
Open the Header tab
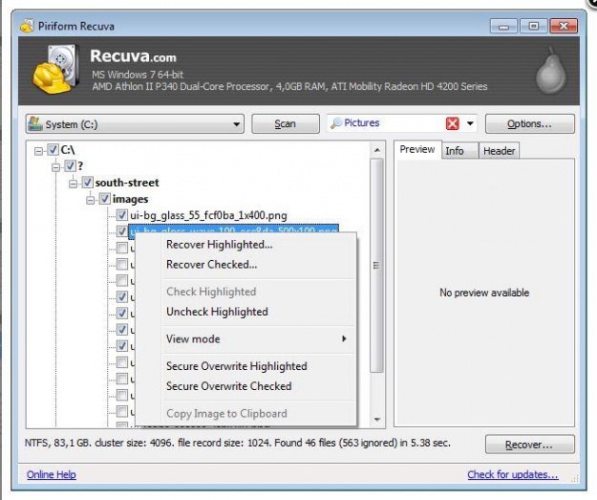[x=499, y=151]
